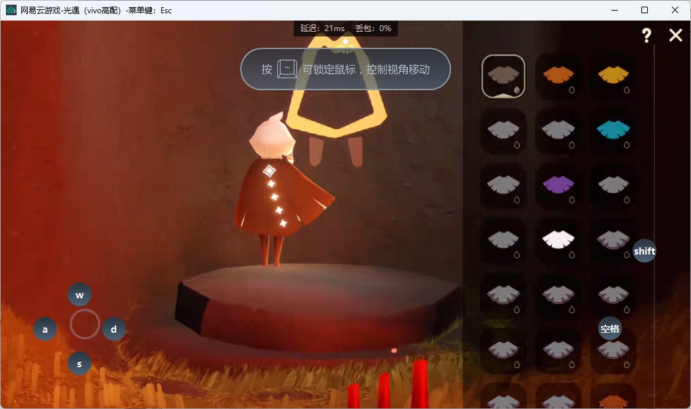Tap the shift key overlay
Screen dimensions: 691x409
[x=645, y=251]
